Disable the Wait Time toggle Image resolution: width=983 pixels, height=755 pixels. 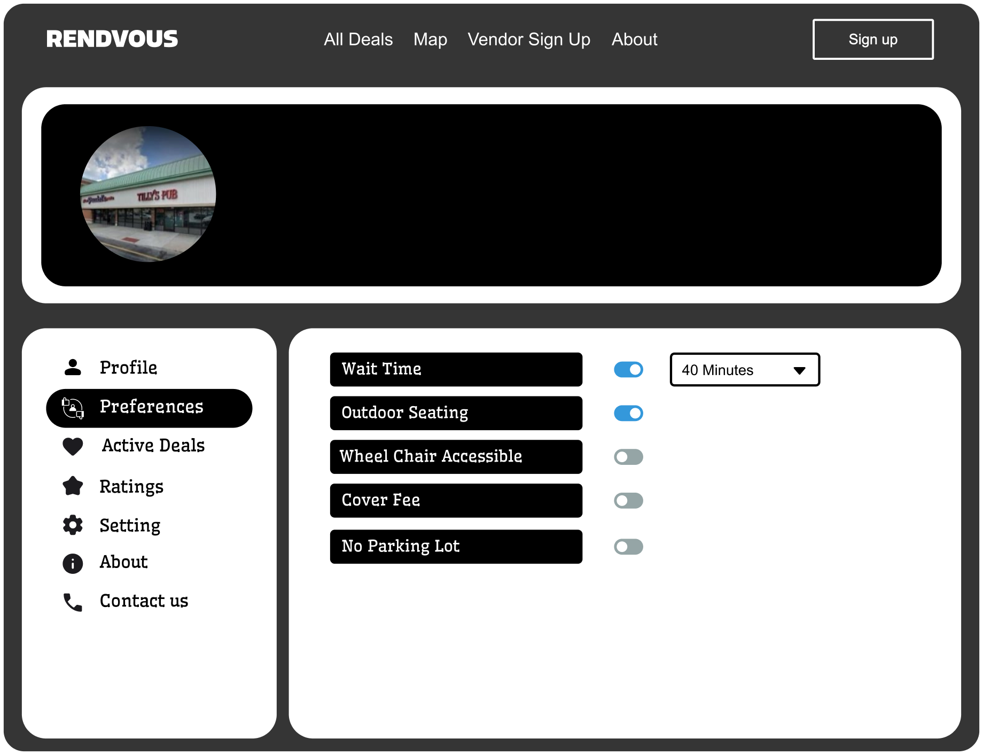coord(628,370)
